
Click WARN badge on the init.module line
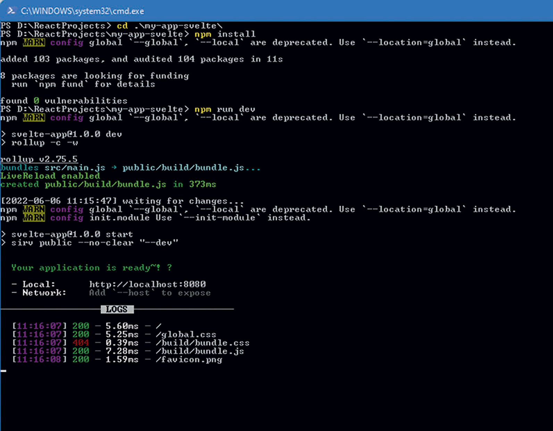pyautogui.click(x=34, y=218)
